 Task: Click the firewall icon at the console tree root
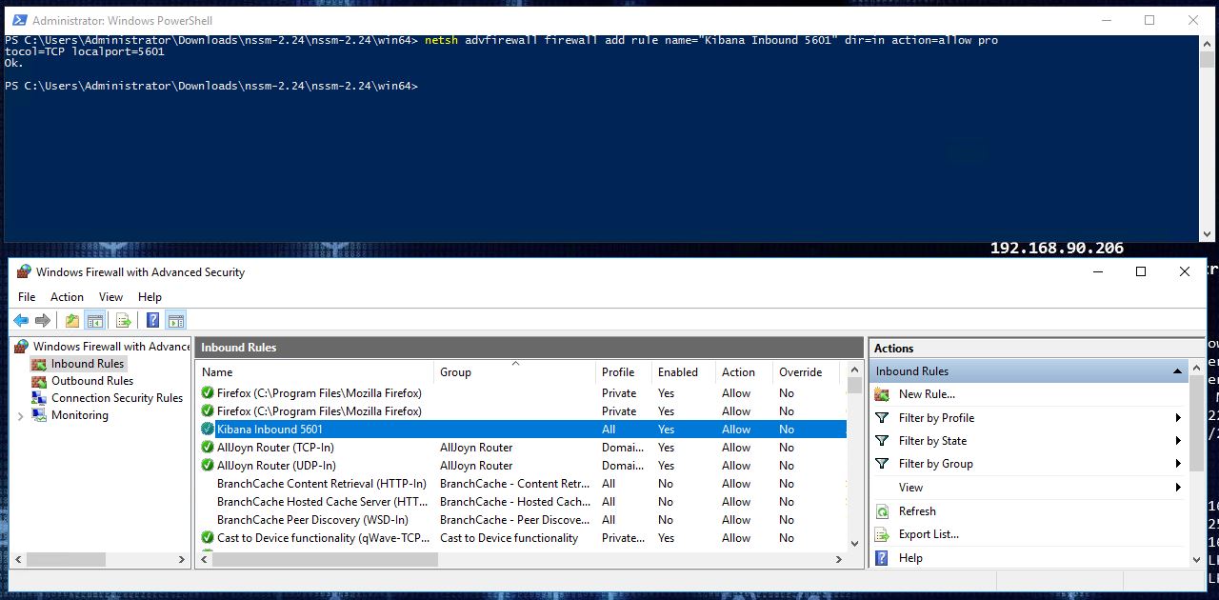pyautogui.click(x=22, y=347)
